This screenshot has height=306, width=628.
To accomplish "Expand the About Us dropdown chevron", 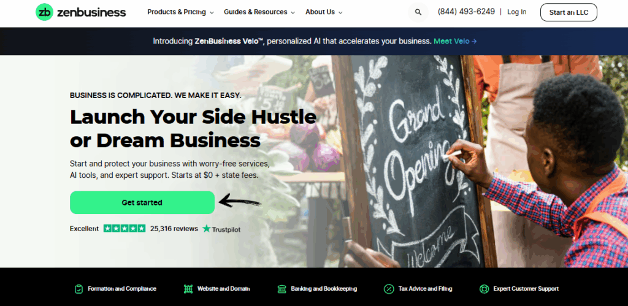I will tap(340, 13).
